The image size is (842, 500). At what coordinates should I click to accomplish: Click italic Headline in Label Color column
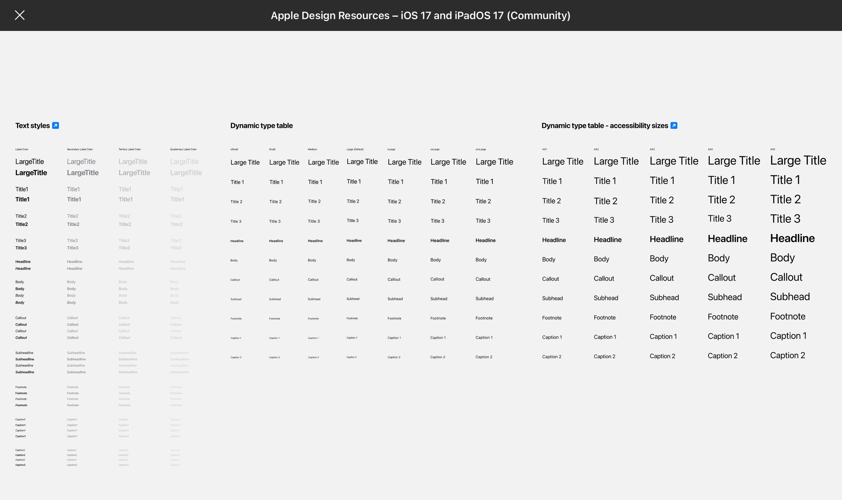click(x=23, y=269)
